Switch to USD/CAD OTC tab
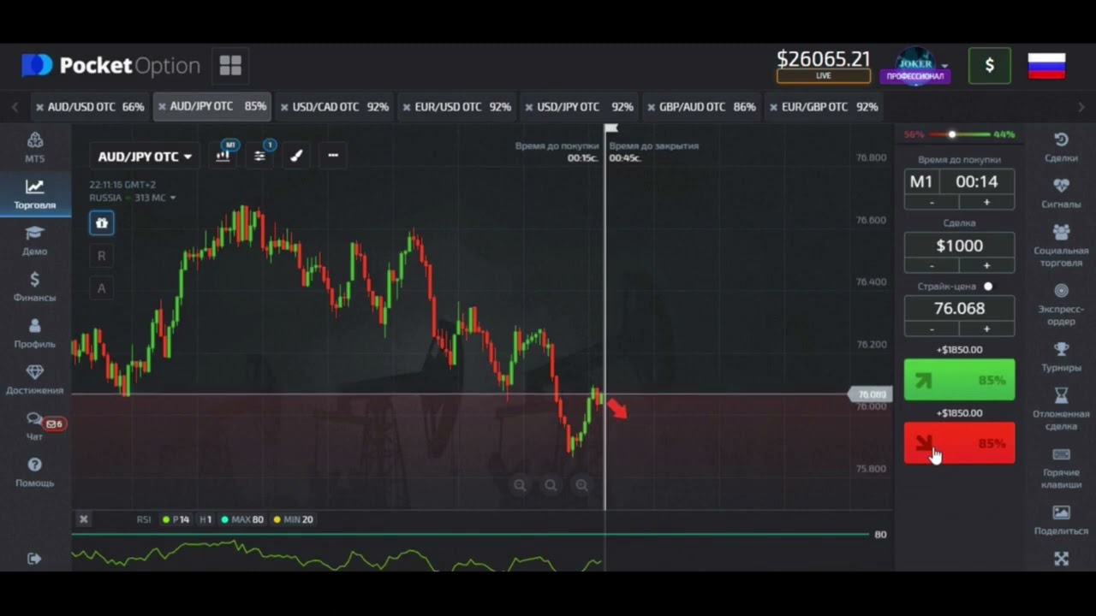Viewport: 1096px width, 616px height. click(x=334, y=107)
